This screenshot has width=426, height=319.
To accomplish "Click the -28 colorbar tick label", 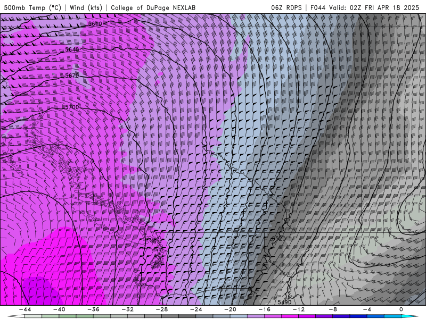I will click(162, 309).
